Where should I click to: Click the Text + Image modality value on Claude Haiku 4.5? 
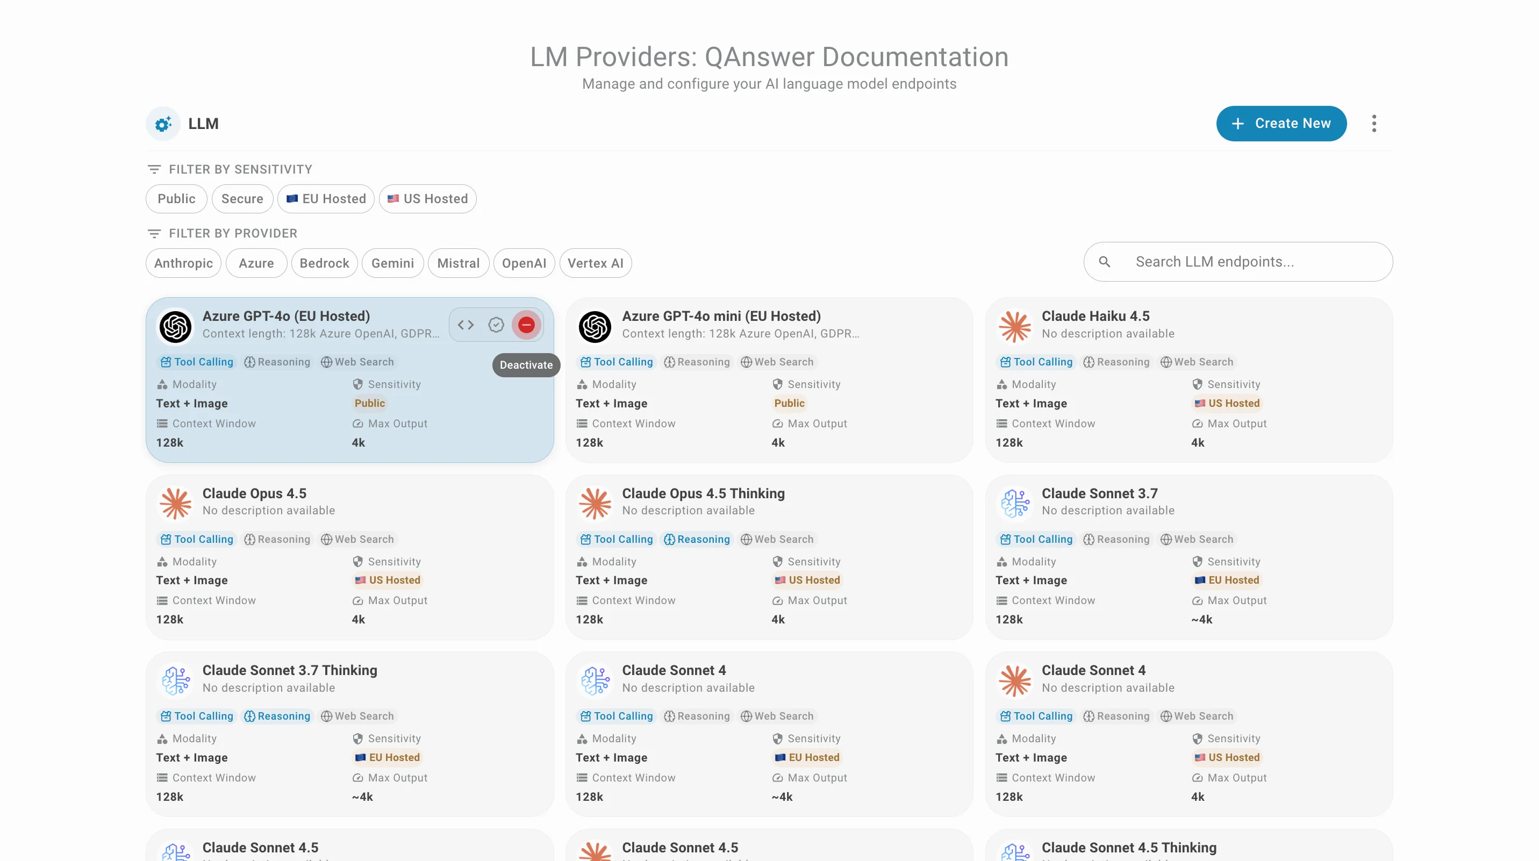tap(1031, 403)
